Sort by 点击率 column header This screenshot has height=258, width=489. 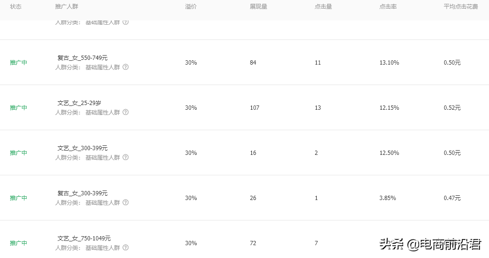(388, 7)
